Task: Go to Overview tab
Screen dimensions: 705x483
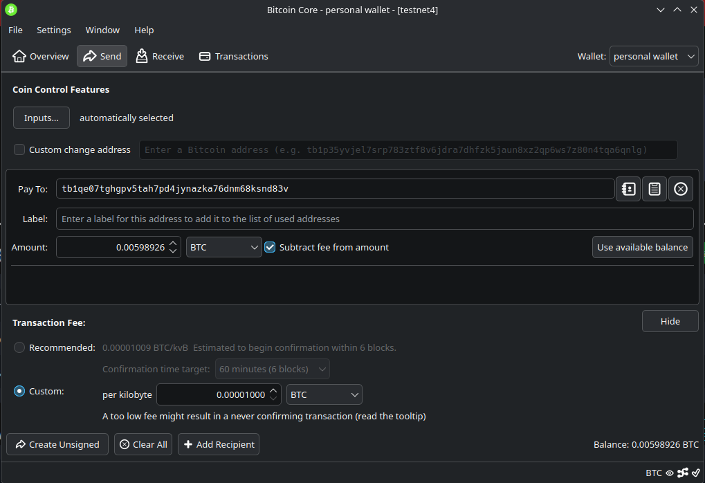Action: tap(40, 56)
